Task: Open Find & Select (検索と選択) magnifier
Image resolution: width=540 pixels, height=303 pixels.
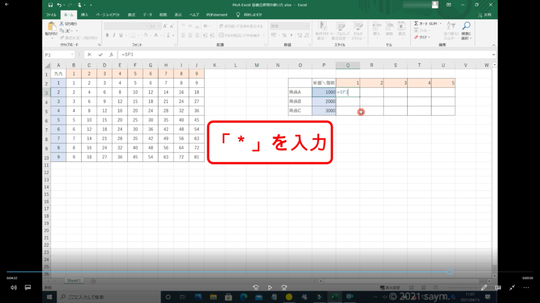Action: point(466,26)
